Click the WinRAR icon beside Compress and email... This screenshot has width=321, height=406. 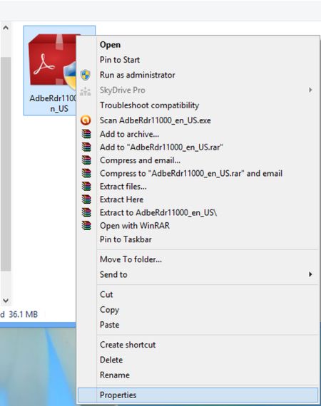[x=86, y=160]
